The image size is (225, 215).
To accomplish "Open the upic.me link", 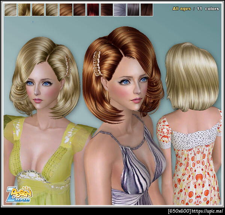I will coord(207,211).
